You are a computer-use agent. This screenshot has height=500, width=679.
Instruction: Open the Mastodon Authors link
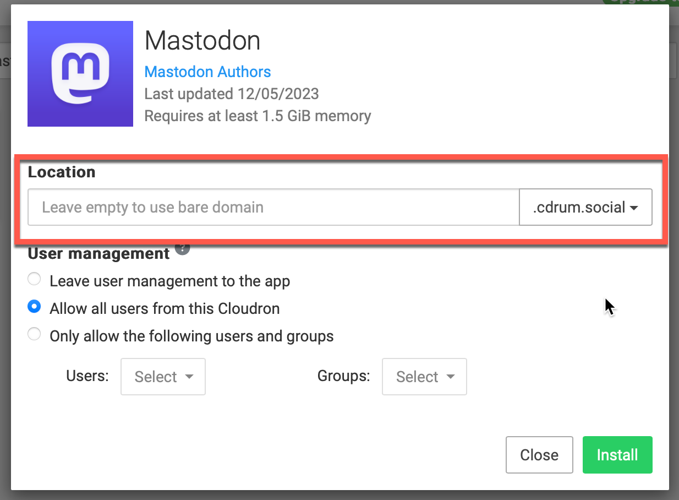207,72
